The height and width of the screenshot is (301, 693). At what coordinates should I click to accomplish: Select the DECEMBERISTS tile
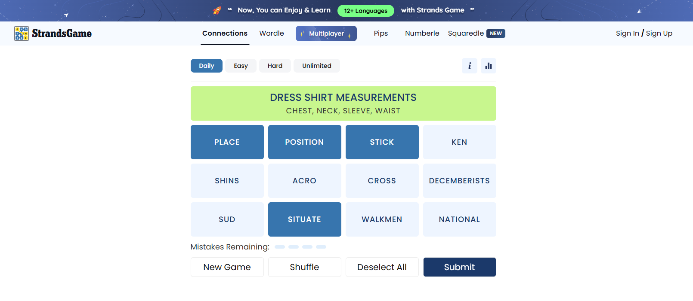pos(460,181)
